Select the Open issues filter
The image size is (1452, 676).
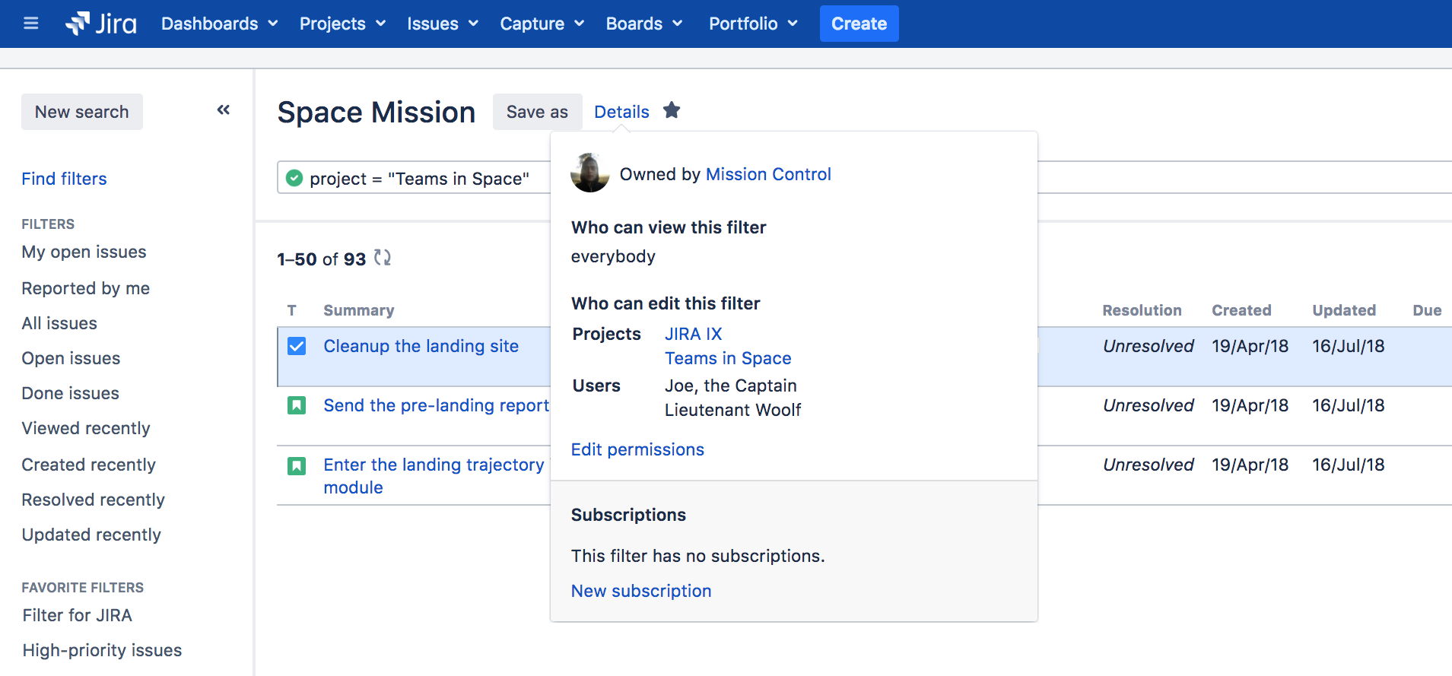point(71,358)
